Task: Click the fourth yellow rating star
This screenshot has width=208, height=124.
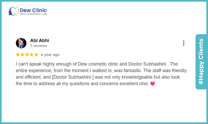Action: coord(32,55)
